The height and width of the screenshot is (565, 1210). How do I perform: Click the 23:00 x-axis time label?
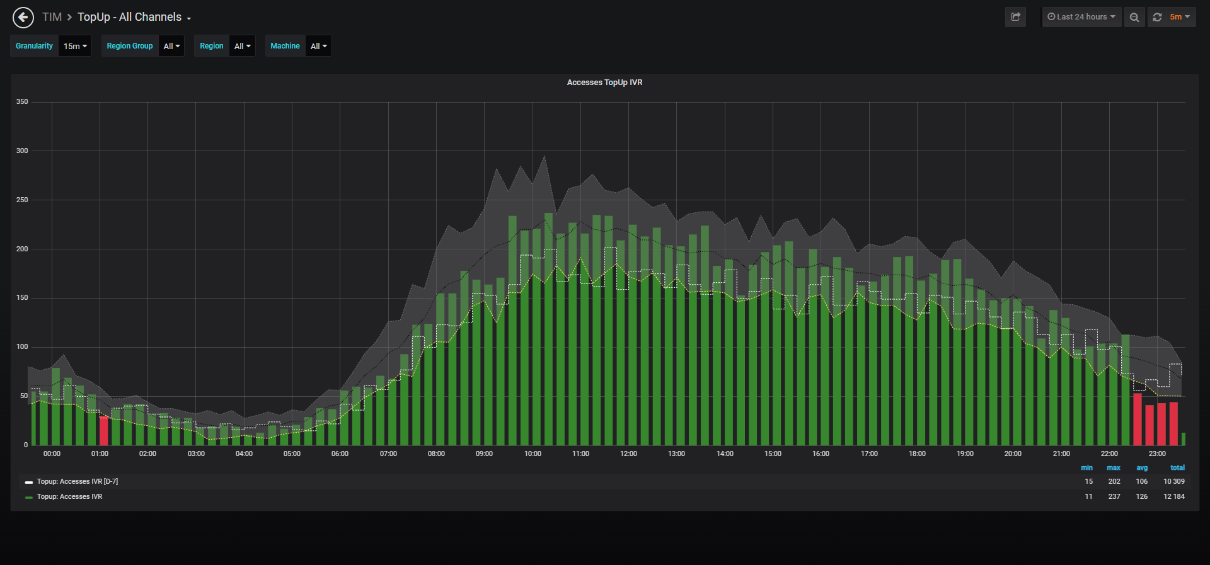point(1157,454)
